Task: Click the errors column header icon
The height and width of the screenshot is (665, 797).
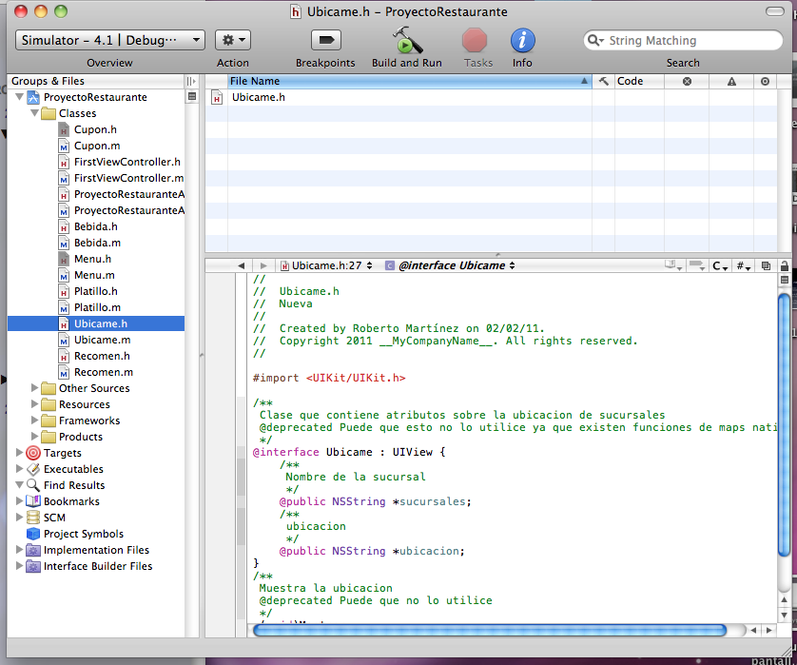Action: (x=687, y=82)
